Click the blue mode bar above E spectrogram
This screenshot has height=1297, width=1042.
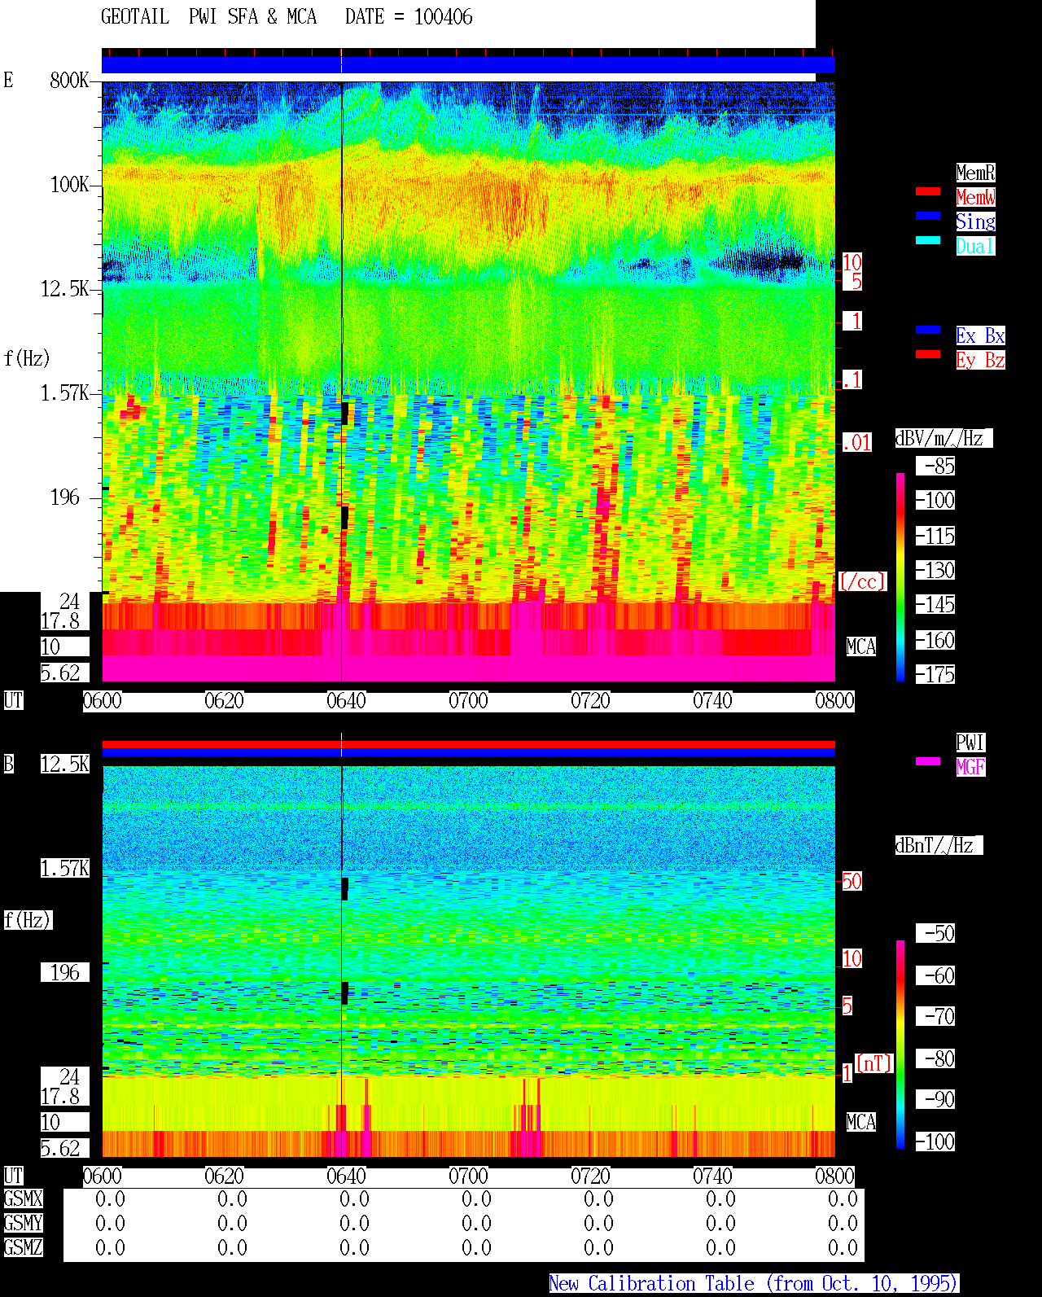(468, 64)
